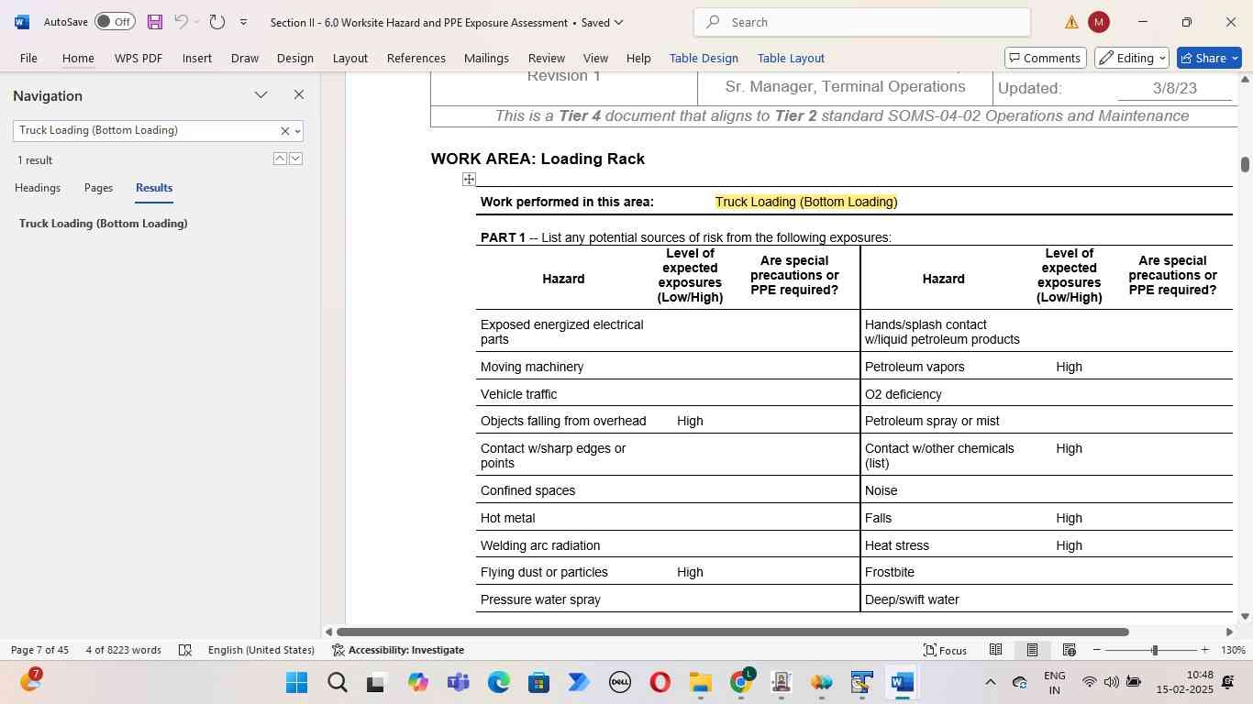Click the Page 7 of 45 status
Image resolution: width=1253 pixels, height=704 pixels.
point(39,650)
